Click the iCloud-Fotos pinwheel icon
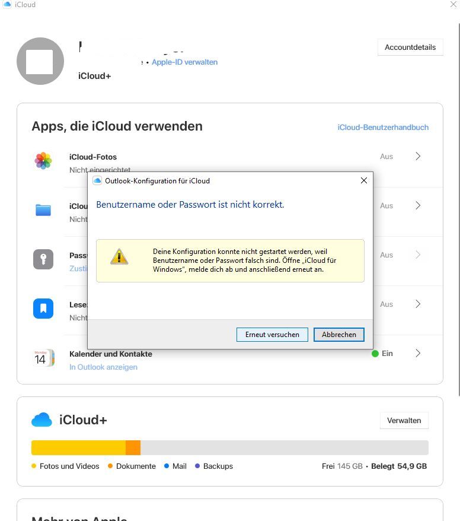Viewport: 460px width, 521px height. click(43, 160)
